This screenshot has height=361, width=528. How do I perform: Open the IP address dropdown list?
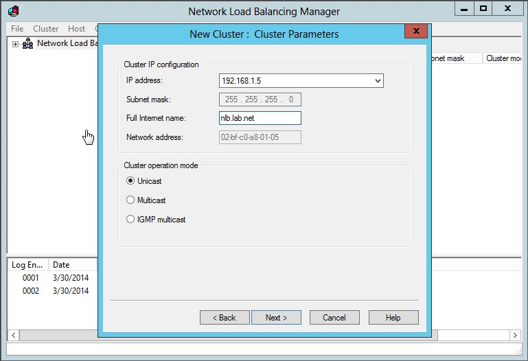[x=377, y=81]
